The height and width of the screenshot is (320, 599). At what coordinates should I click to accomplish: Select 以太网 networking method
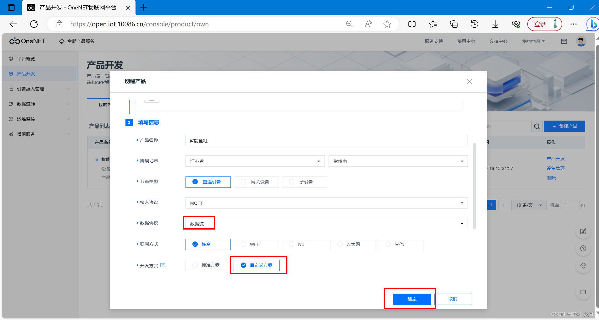click(x=352, y=244)
